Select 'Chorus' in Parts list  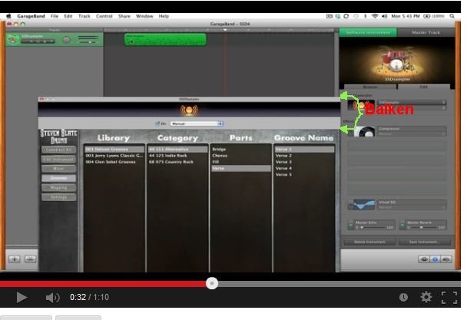tap(241, 156)
